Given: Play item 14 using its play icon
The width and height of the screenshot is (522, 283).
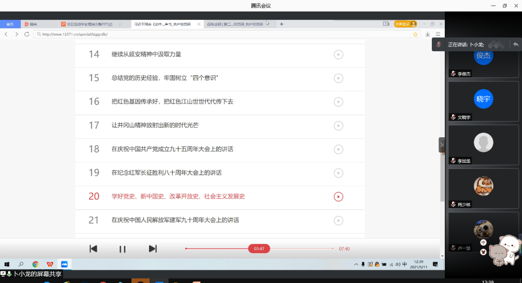Looking at the screenshot, I should click(x=338, y=55).
